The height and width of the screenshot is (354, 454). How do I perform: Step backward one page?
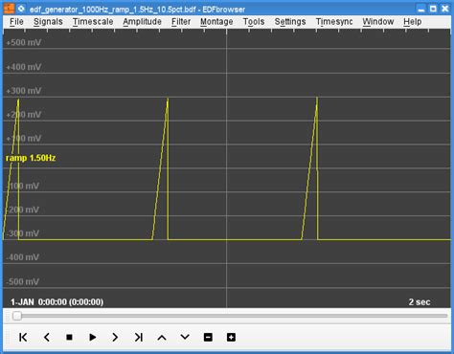47,337
